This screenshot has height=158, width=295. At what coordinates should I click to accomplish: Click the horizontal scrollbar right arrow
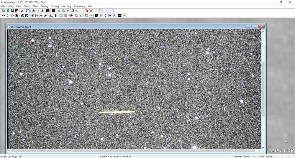tap(260, 151)
